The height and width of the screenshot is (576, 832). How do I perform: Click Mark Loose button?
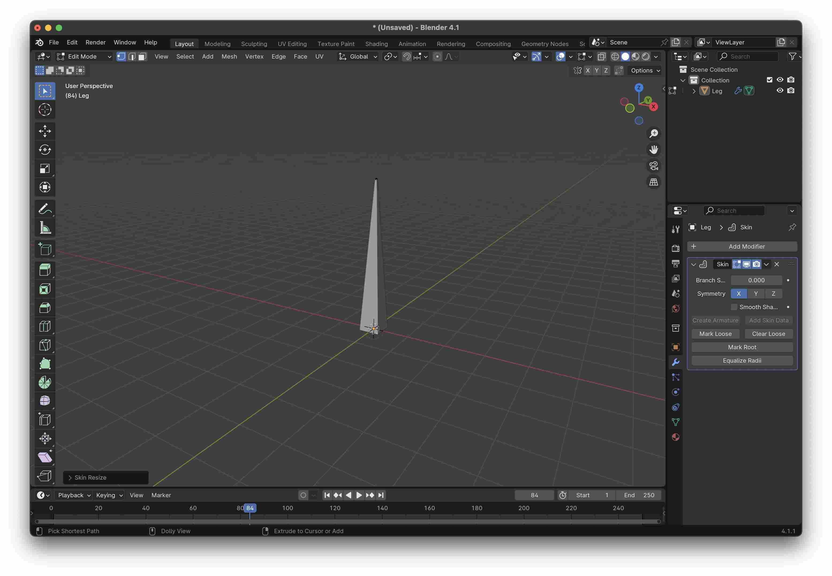715,334
